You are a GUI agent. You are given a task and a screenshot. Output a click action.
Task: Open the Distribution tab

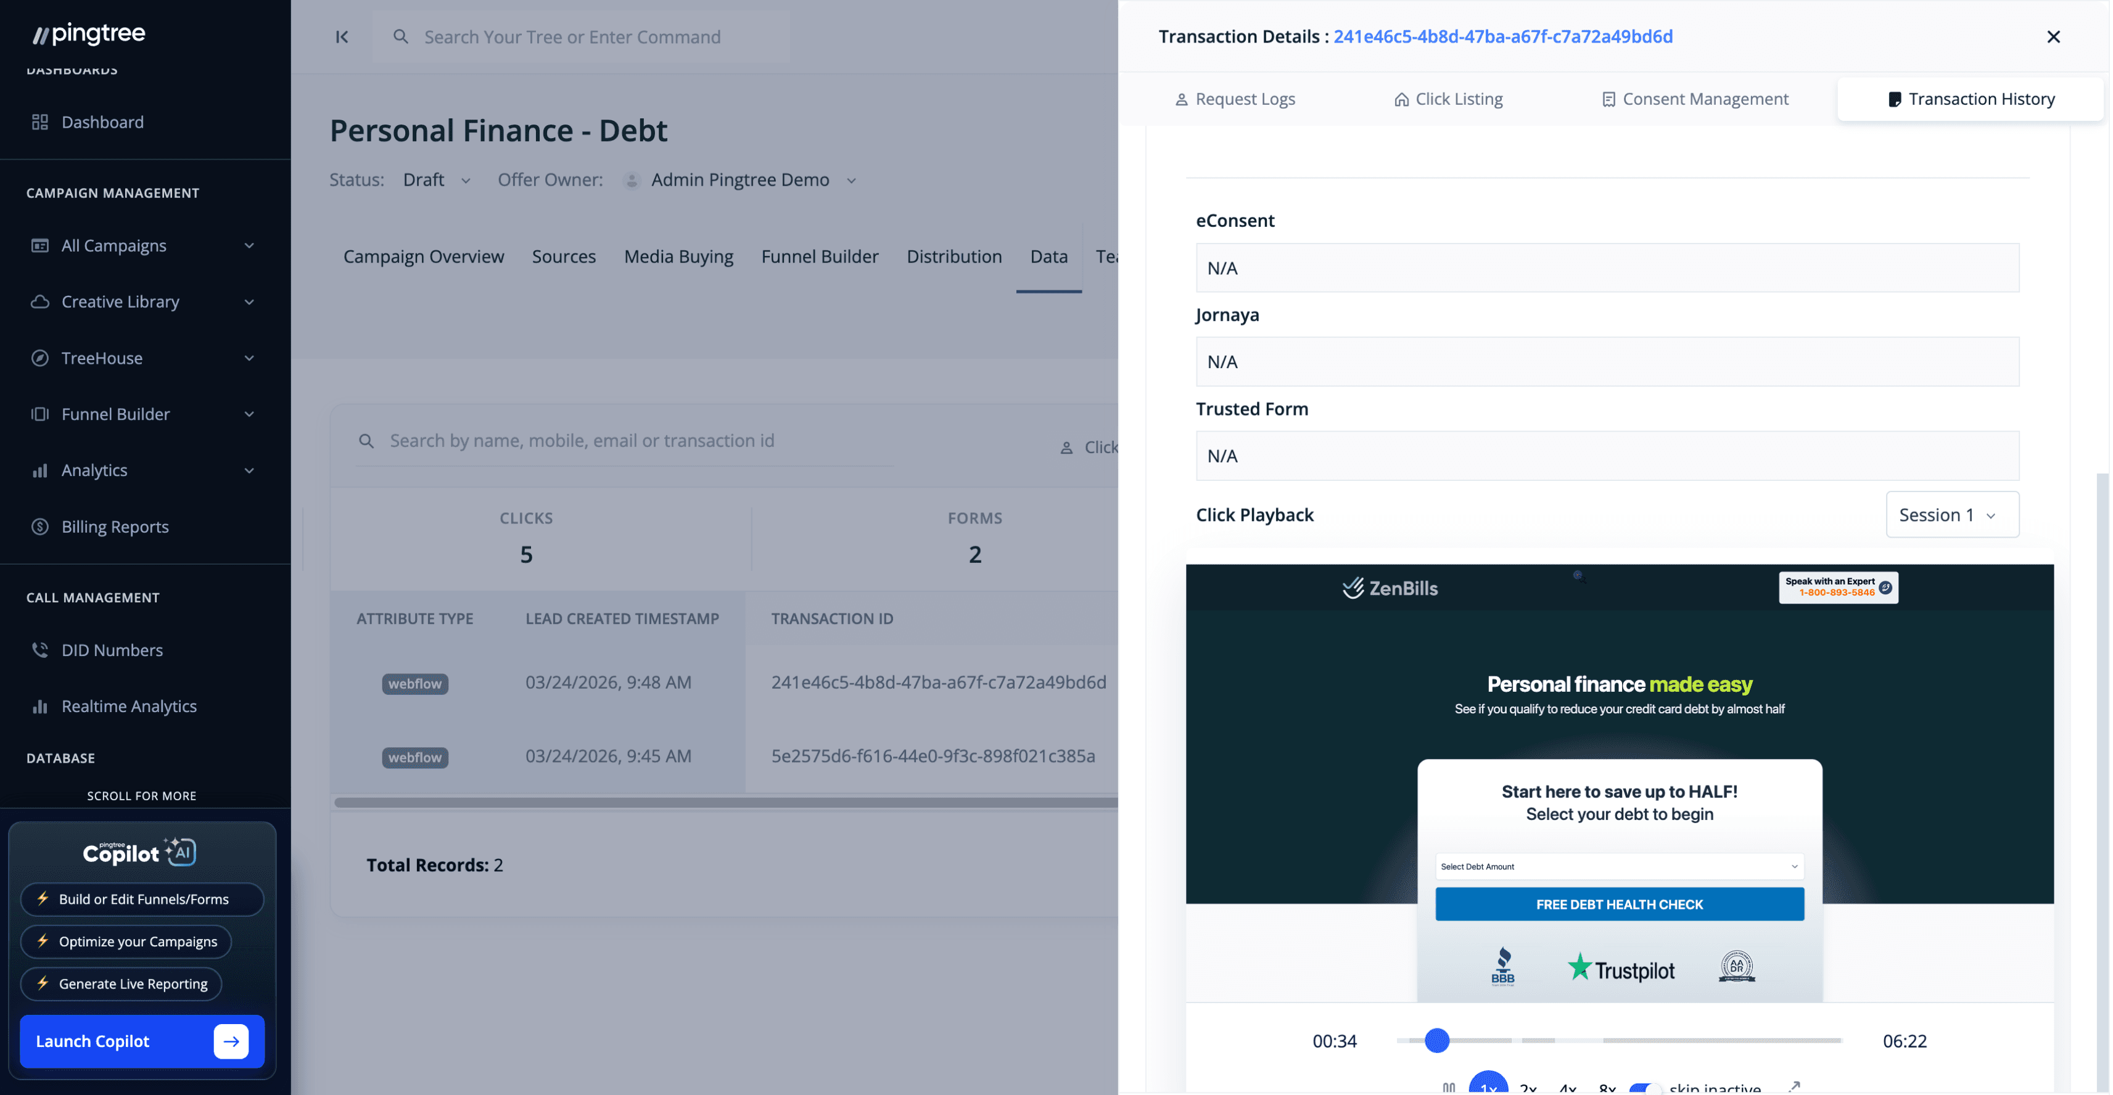pyautogui.click(x=954, y=256)
